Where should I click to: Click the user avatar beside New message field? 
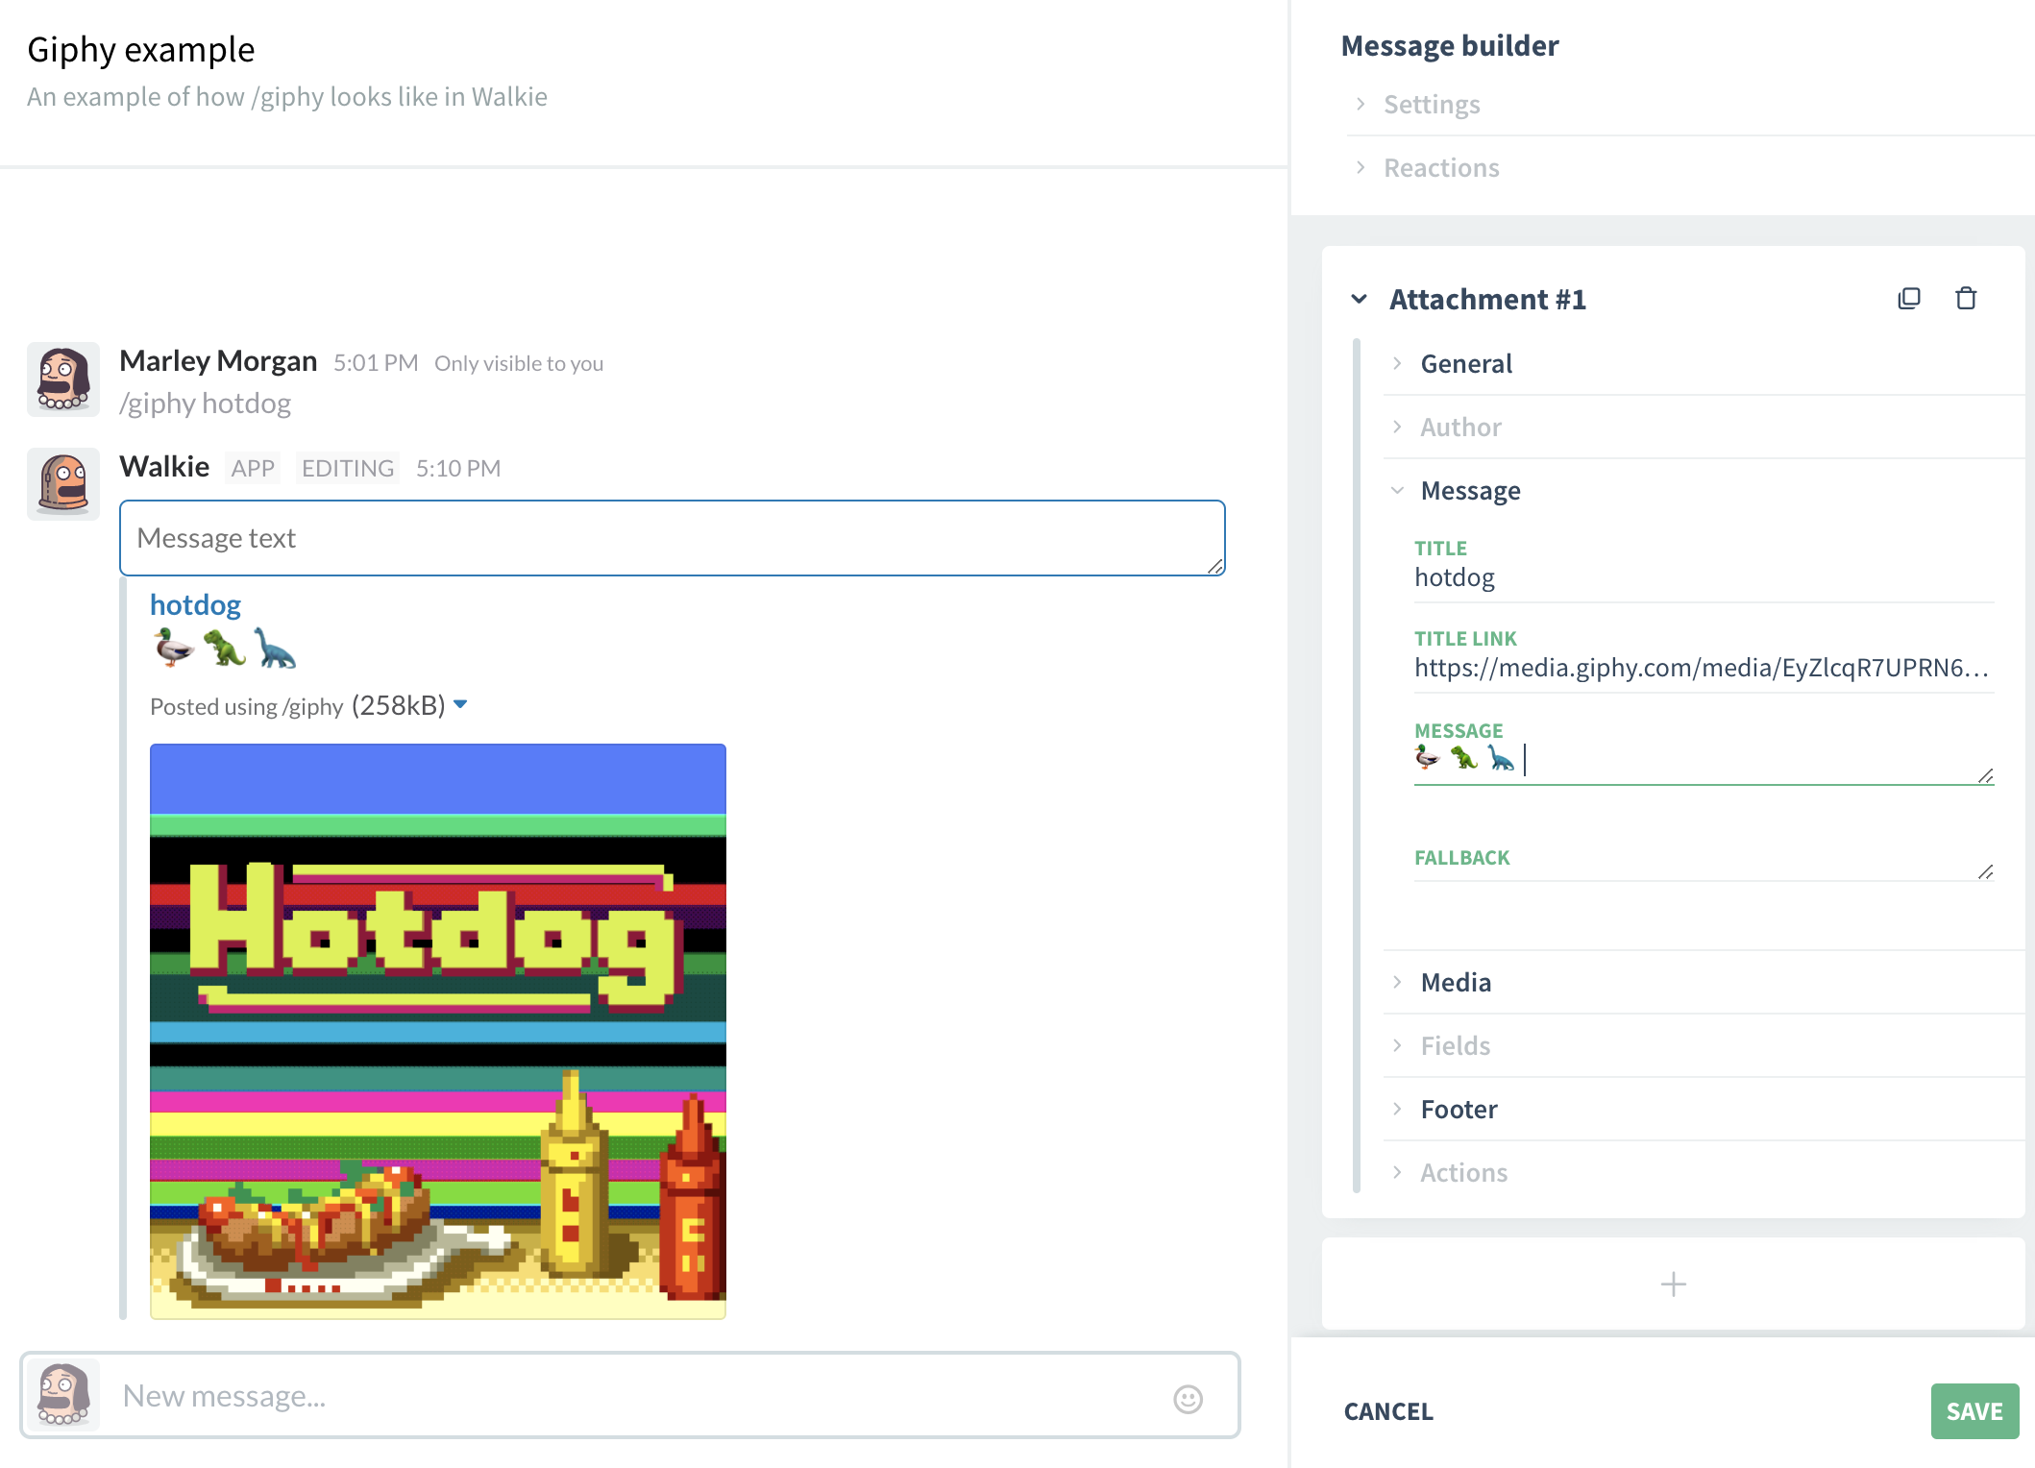63,1395
